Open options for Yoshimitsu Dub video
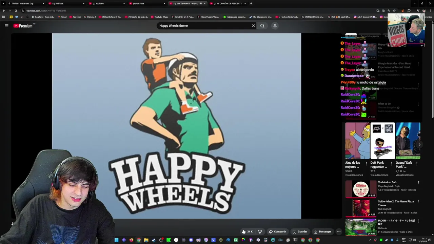This screenshot has height=244, width=434. (x=419, y=183)
